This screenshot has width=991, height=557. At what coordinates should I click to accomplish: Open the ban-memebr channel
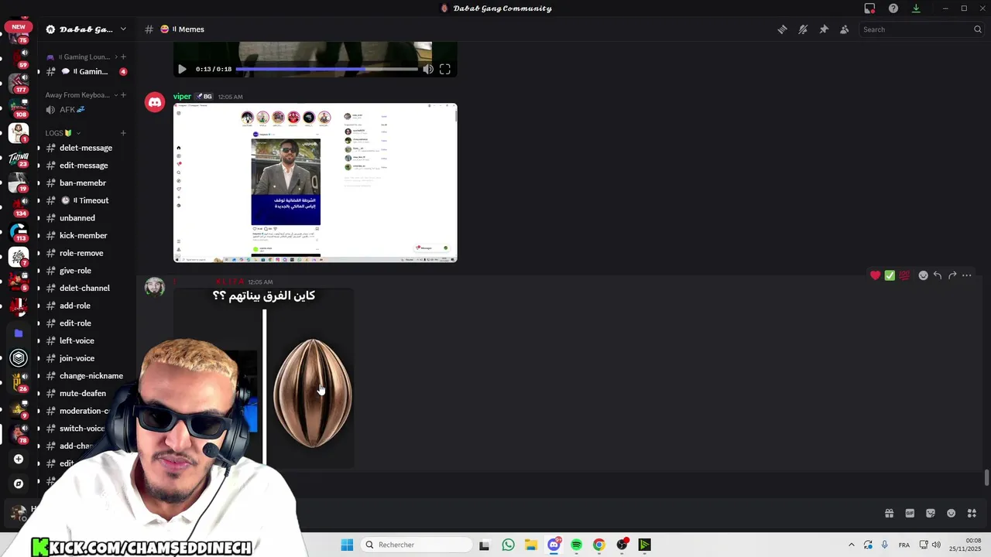tap(85, 183)
